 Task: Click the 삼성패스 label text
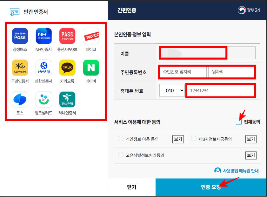[x=20, y=49]
